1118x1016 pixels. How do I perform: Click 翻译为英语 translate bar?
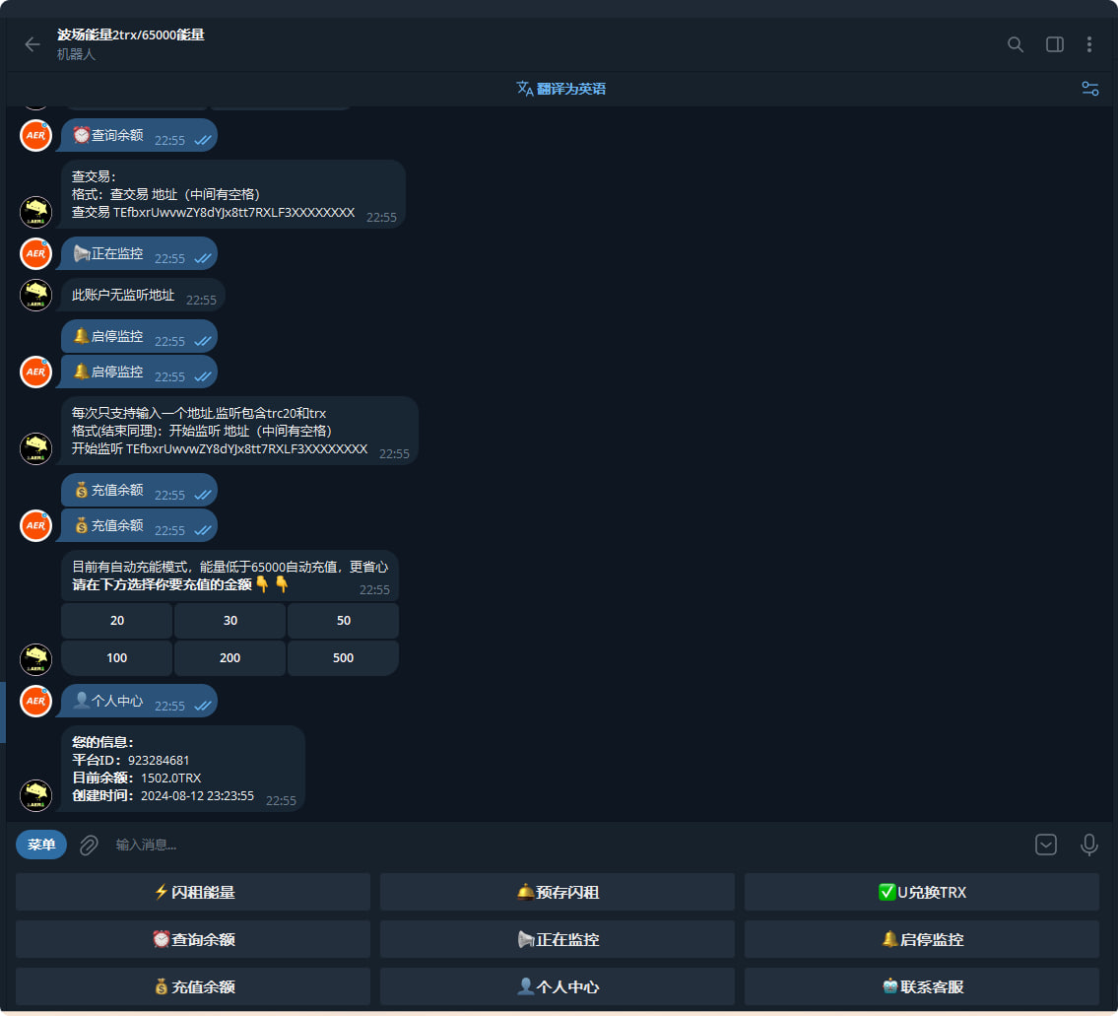(x=561, y=89)
